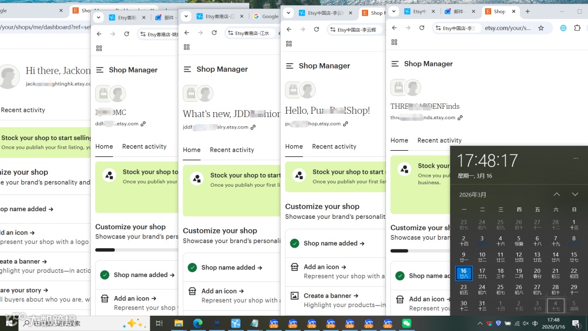Select Home tab in JDD window

click(192, 150)
